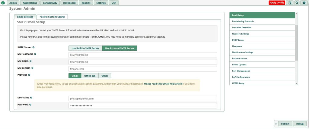Open Notifications Settings in side list

pyautogui.click(x=262, y=52)
